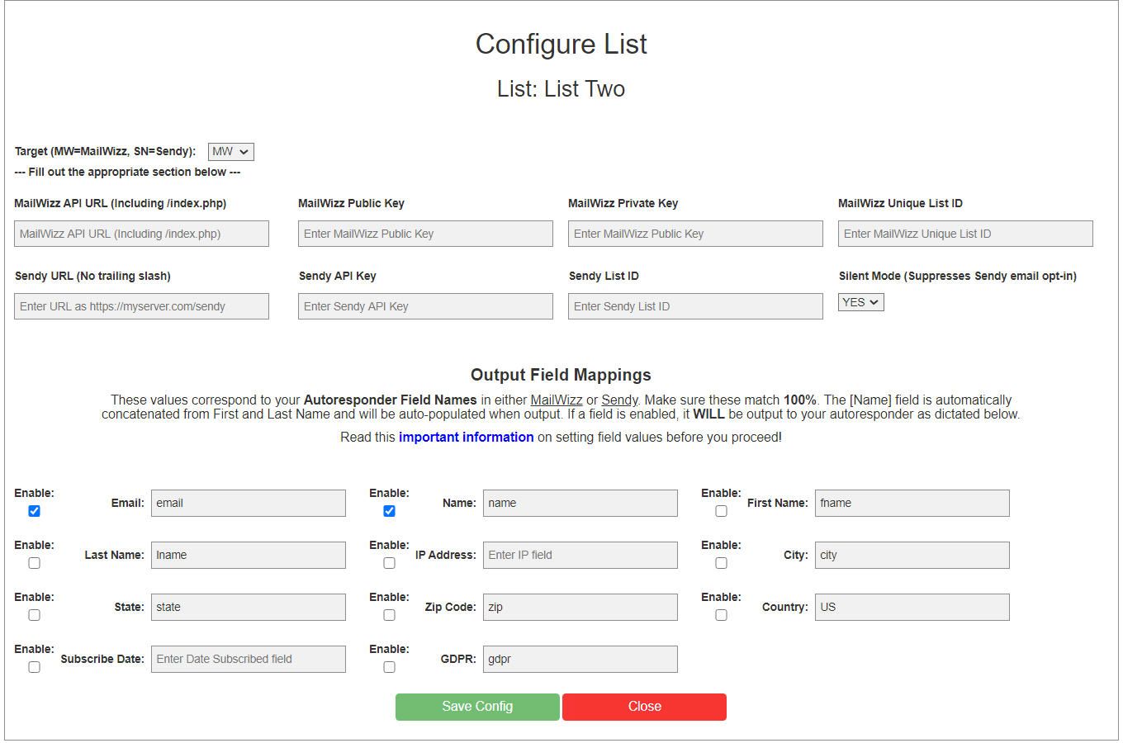
Task: Click the City field containing 'city'
Action: click(912, 556)
